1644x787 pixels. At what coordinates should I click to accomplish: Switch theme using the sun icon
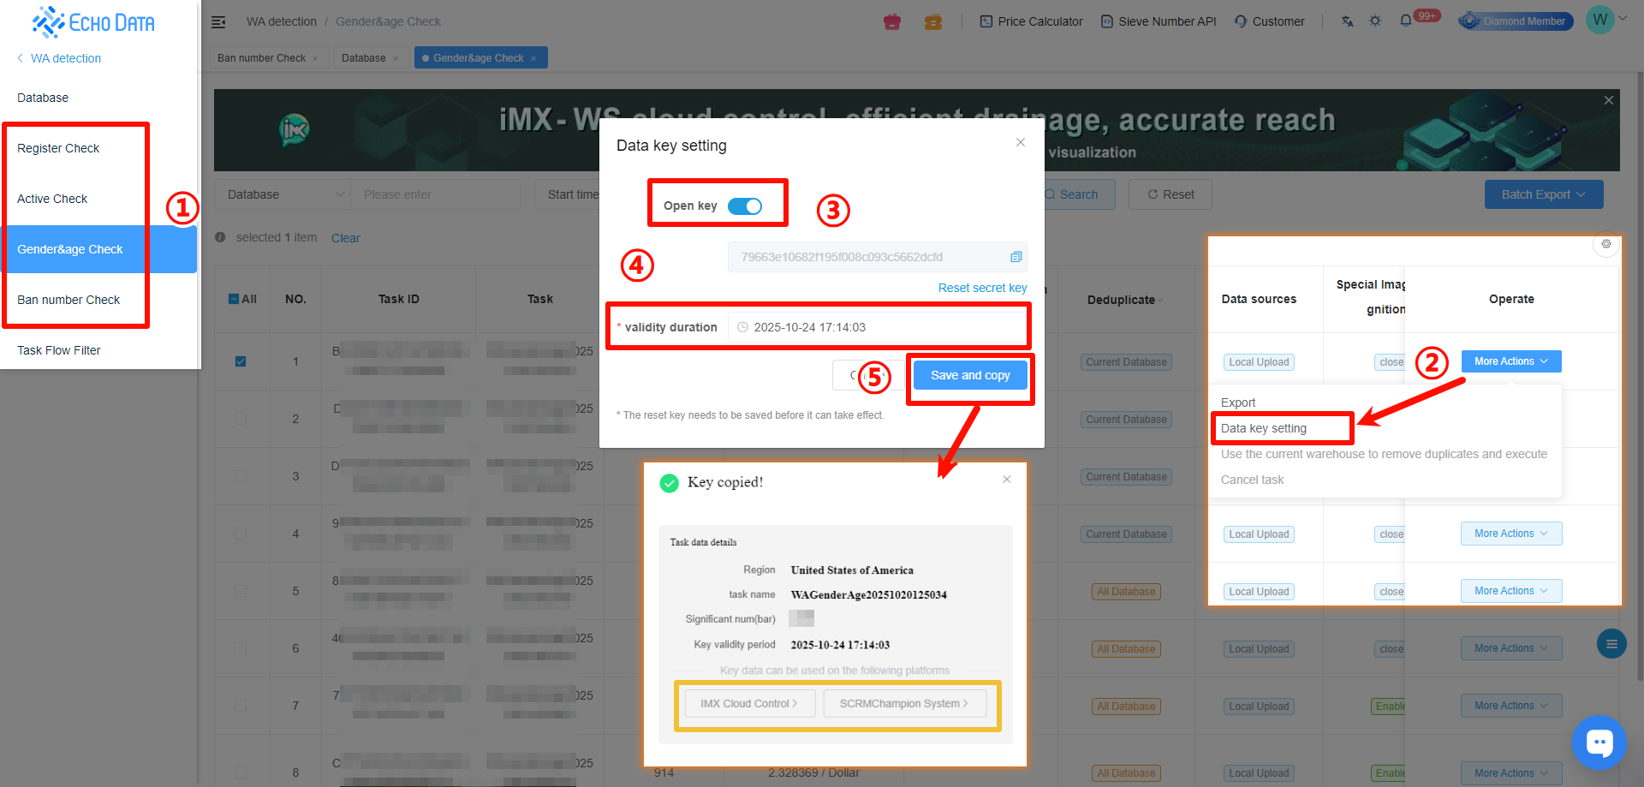(x=1375, y=21)
